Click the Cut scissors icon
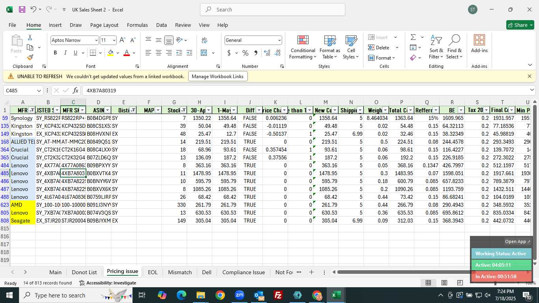Image resolution: width=539 pixels, height=303 pixels. (x=30, y=37)
